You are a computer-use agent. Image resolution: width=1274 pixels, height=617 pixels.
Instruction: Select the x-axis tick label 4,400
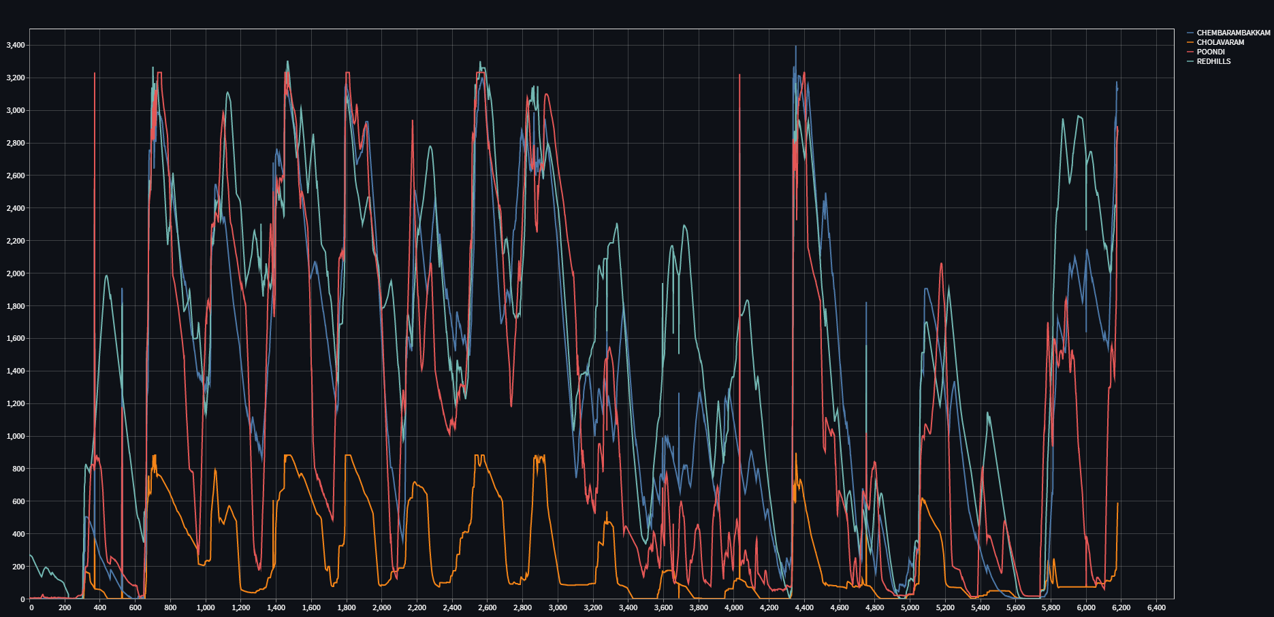coord(804,607)
